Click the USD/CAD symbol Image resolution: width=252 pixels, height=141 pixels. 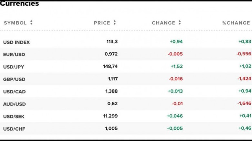pos(14,92)
